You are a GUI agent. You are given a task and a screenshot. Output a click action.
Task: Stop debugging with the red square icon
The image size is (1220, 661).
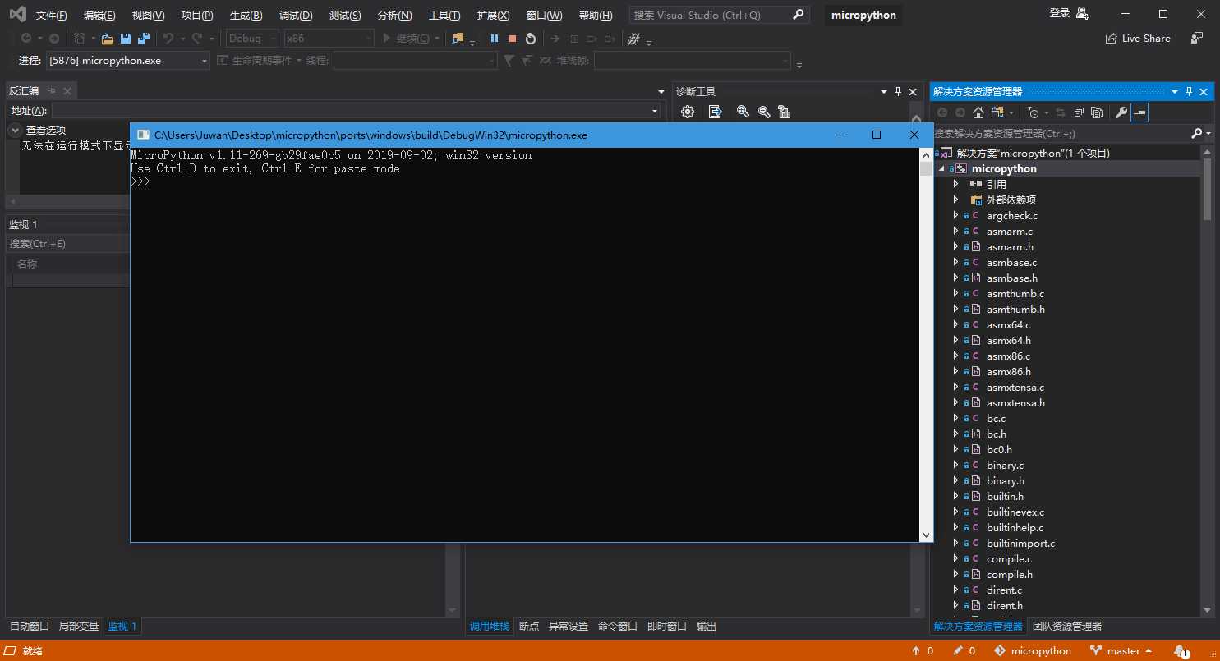pyautogui.click(x=513, y=39)
